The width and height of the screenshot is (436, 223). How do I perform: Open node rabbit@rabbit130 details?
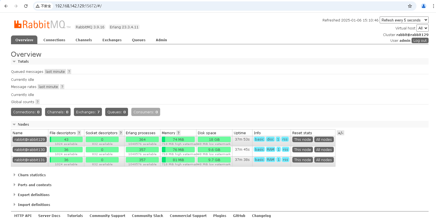(x=30, y=150)
